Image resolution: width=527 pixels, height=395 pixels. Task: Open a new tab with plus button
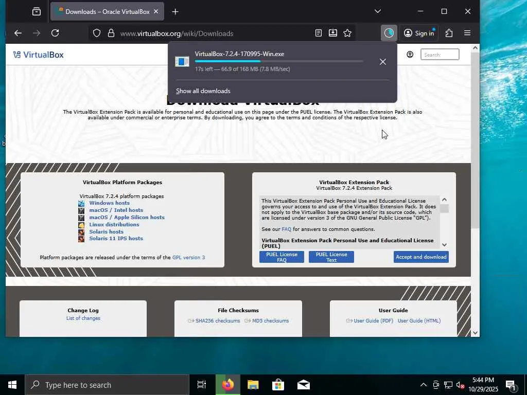click(175, 12)
